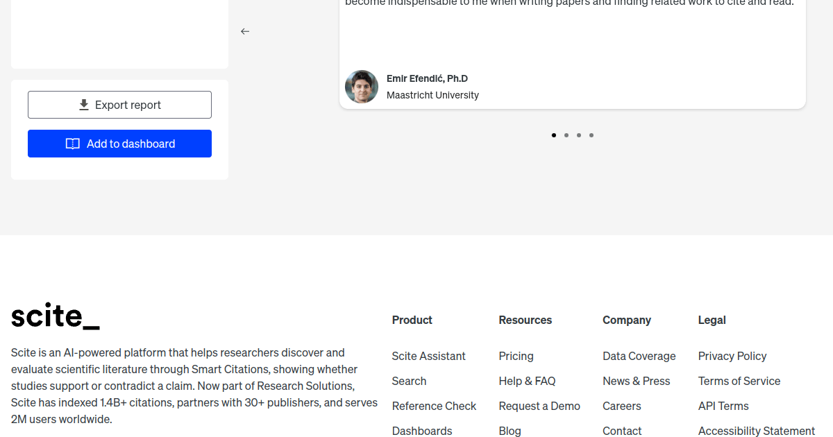Click the Export report button

point(119,104)
